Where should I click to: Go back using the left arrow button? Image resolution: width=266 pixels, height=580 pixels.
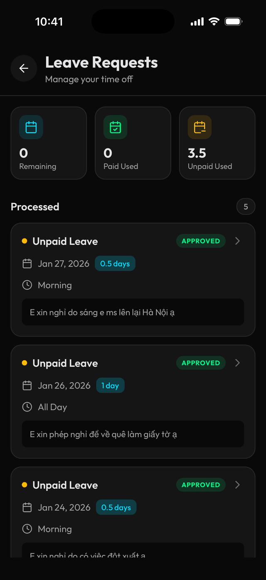(24, 68)
